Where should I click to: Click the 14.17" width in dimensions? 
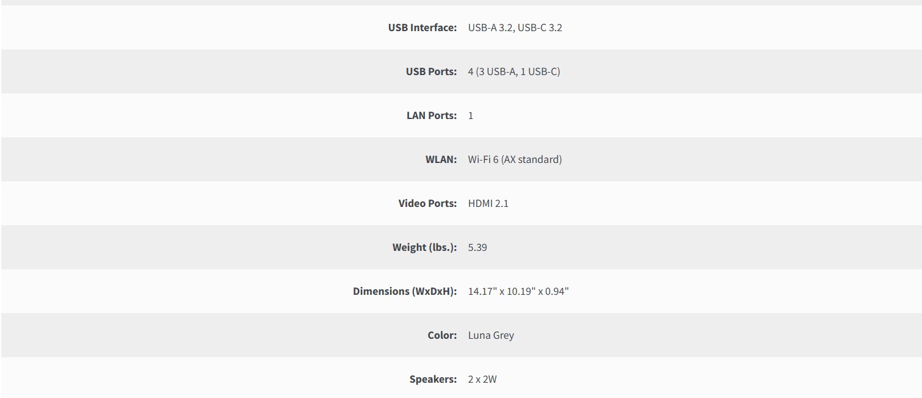[x=482, y=291]
